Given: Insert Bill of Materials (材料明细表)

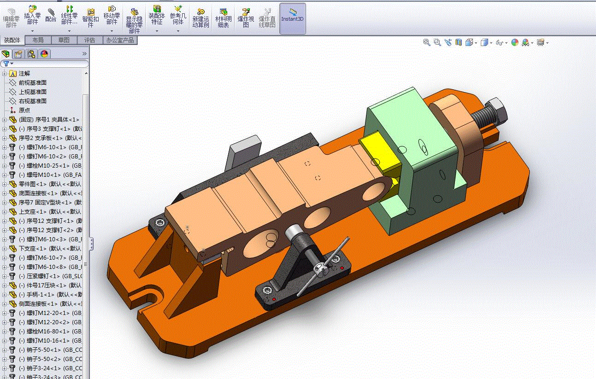Looking at the screenshot, I should [x=223, y=18].
